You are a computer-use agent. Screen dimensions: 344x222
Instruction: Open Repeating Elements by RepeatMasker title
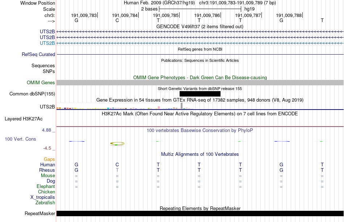click(200, 208)
